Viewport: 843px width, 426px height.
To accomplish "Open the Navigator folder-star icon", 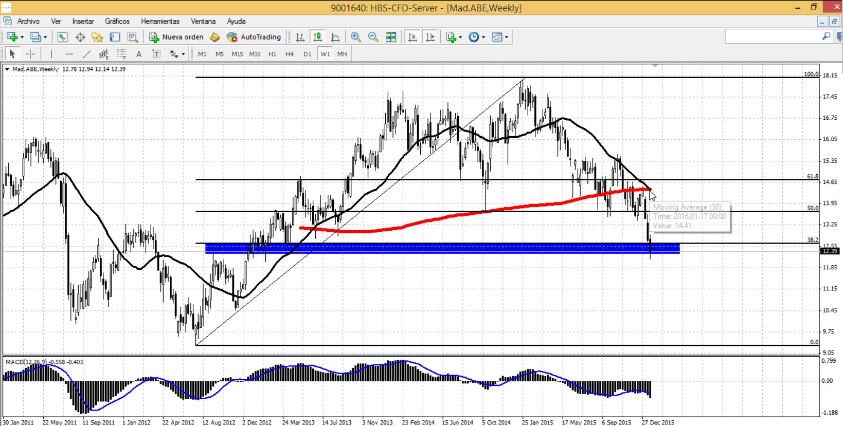I will pos(97,37).
